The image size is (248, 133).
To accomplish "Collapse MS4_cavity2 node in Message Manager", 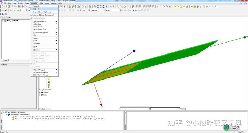I will (x=4, y=112).
